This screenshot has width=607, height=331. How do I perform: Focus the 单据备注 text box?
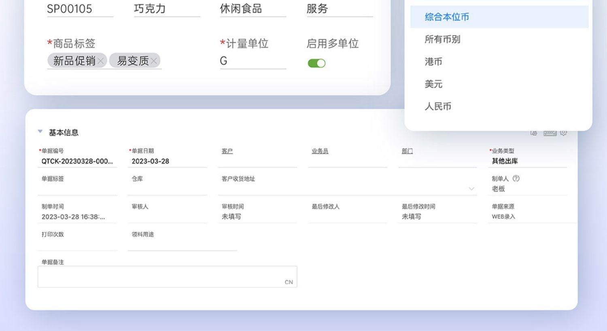[x=167, y=277]
